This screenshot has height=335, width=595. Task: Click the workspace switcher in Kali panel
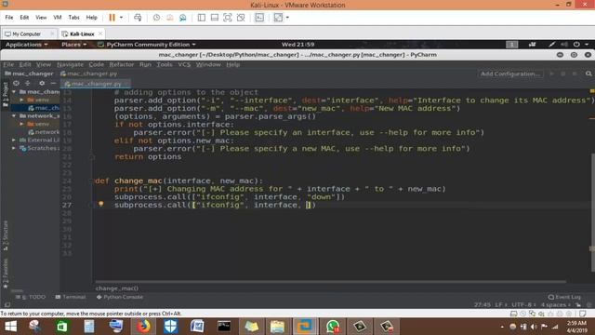tap(512, 45)
